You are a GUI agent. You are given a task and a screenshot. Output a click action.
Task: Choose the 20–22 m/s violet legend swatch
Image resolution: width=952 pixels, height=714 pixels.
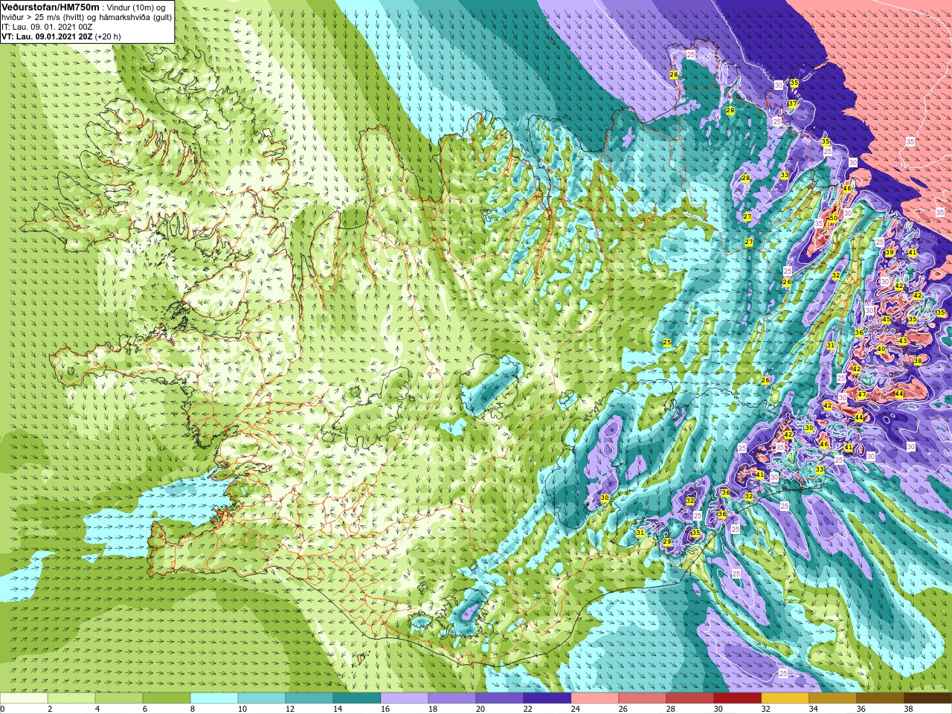click(x=500, y=698)
